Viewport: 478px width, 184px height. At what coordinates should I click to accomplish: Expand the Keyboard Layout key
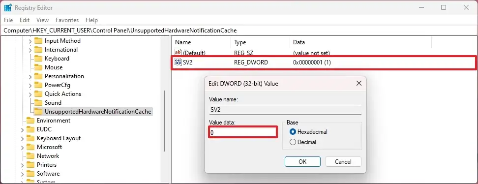pyautogui.click(x=22, y=138)
